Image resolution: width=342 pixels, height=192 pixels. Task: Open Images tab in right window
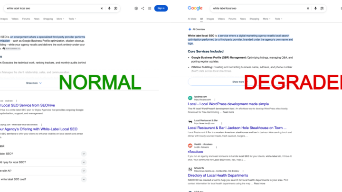pos(210,19)
